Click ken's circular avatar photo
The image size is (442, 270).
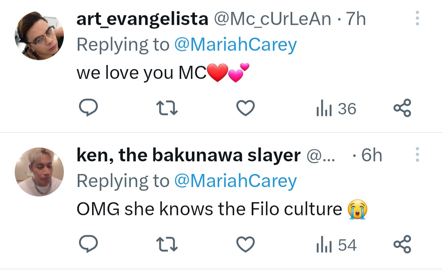[x=39, y=172]
